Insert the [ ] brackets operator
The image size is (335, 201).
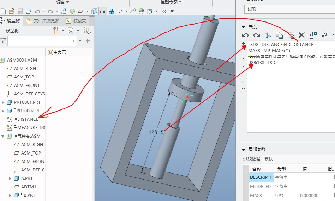pyautogui.click(x=243, y=90)
